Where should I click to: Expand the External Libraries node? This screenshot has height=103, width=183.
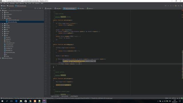click(1, 58)
